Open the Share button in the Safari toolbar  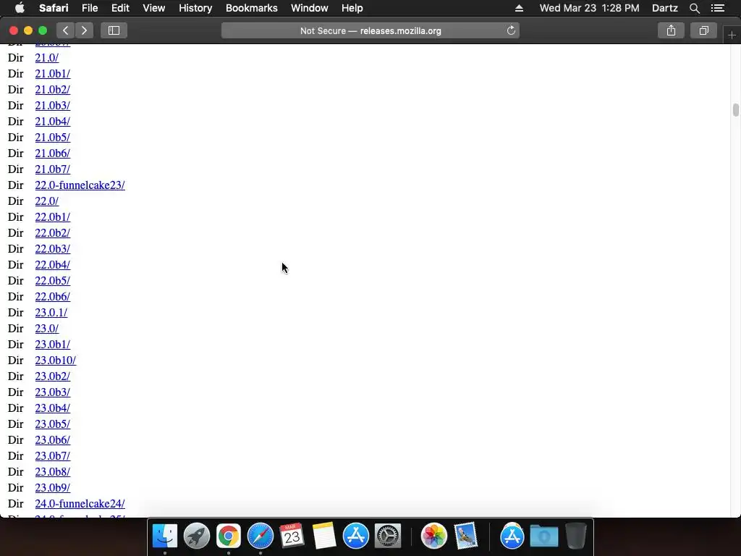click(671, 30)
